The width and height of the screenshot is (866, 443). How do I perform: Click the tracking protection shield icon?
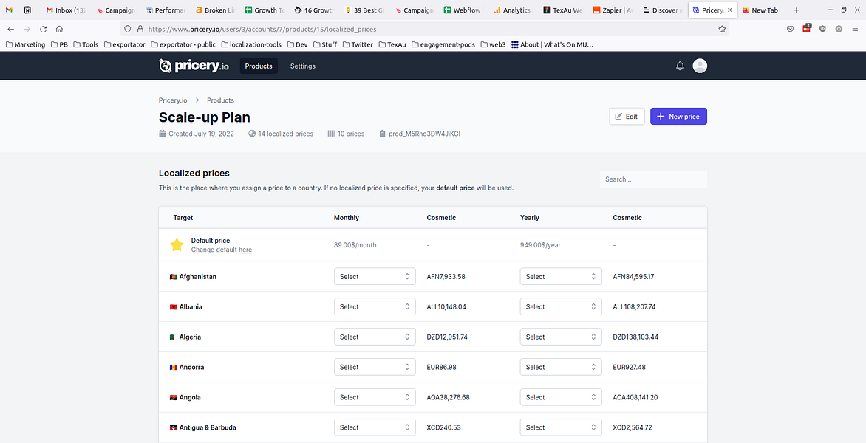click(x=128, y=30)
